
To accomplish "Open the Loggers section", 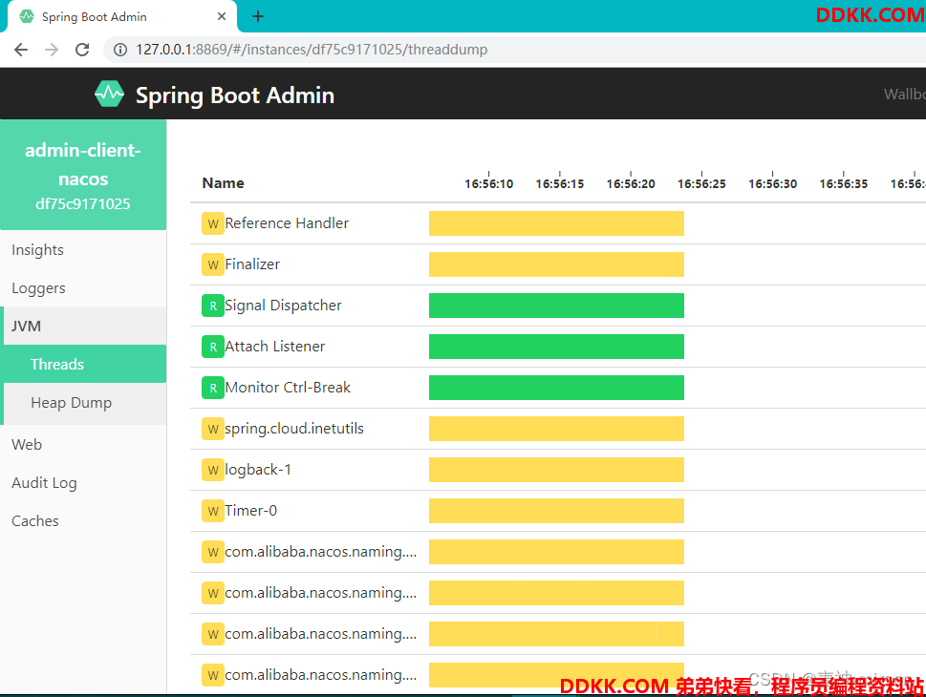I will coord(83,288).
